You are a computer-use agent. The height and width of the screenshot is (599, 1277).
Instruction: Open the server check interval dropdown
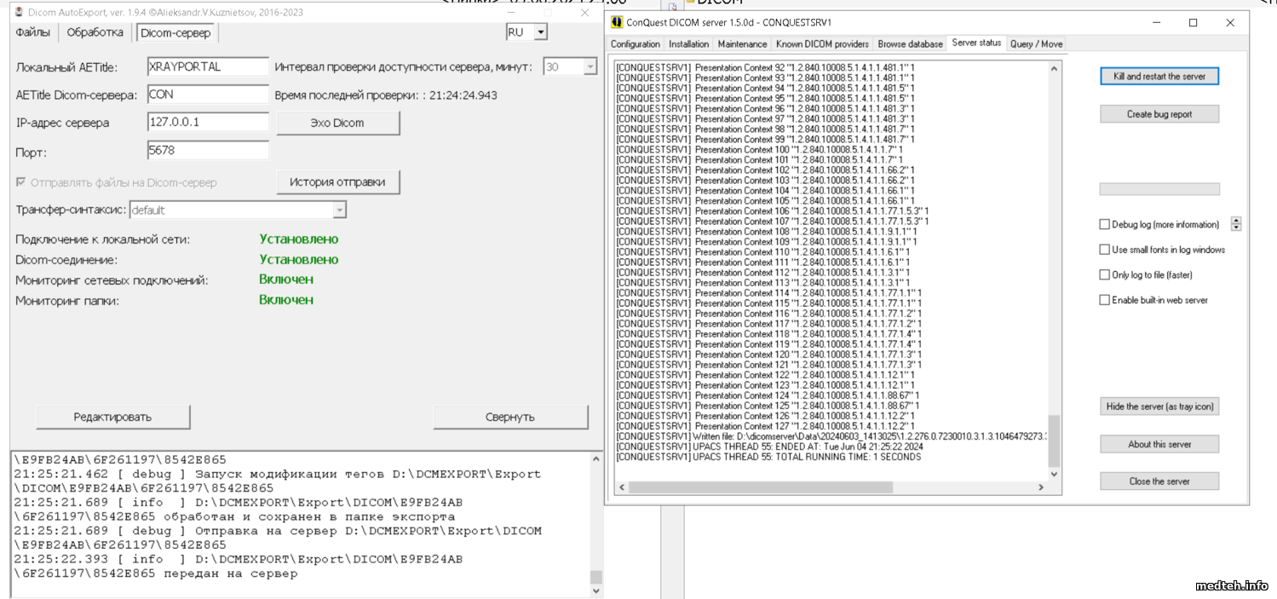pyautogui.click(x=590, y=67)
